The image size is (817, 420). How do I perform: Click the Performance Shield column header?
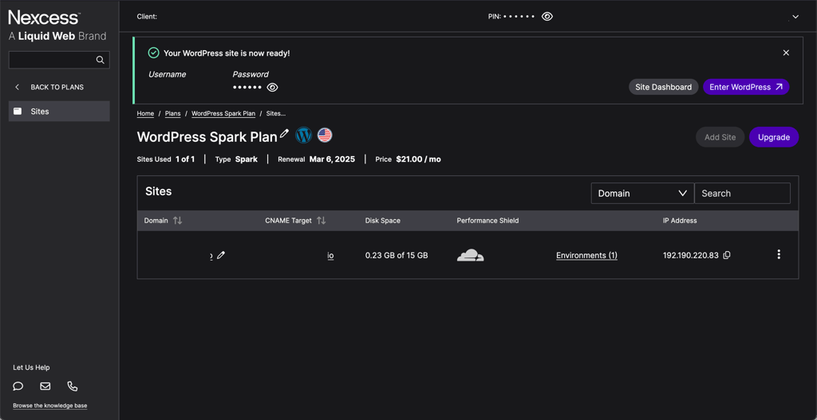pyautogui.click(x=487, y=221)
